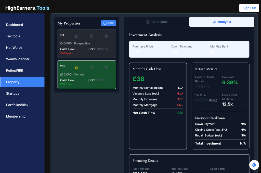261x173 pixels.
Task: Click trash icon on test property
Action: [107, 67]
